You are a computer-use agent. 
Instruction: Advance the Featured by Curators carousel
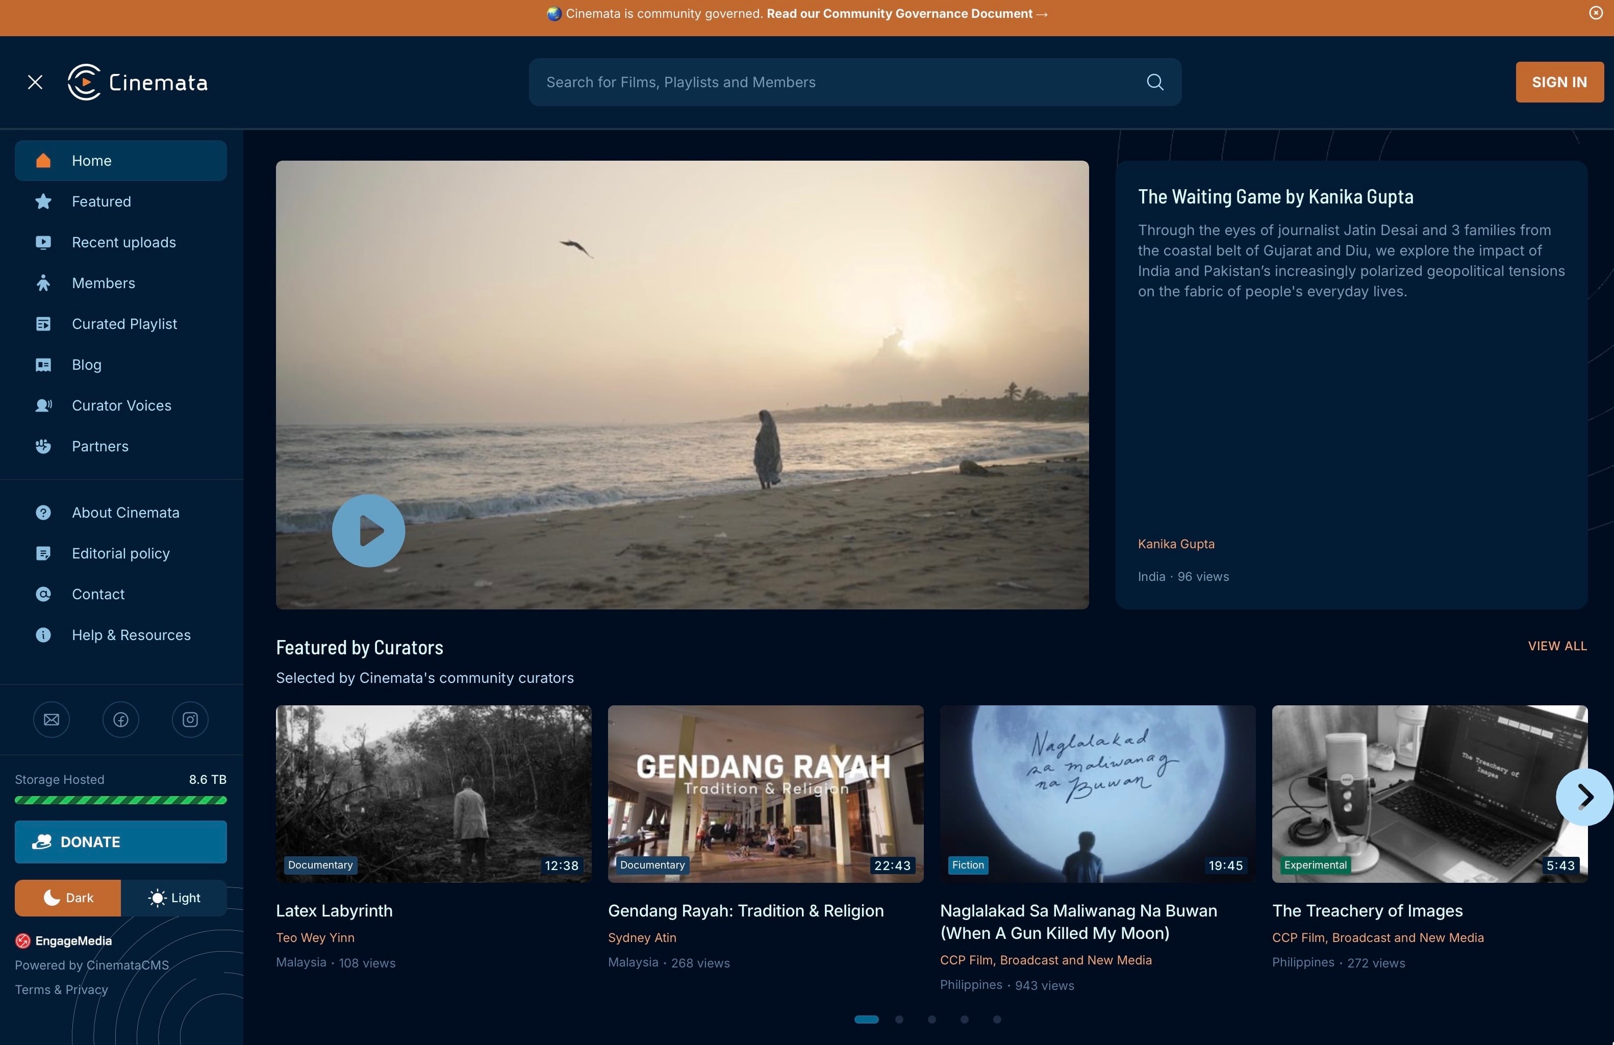1585,797
